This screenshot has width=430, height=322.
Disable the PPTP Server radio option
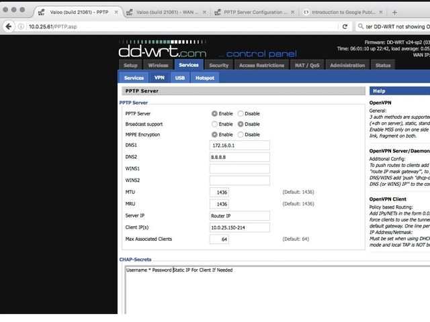pos(241,113)
